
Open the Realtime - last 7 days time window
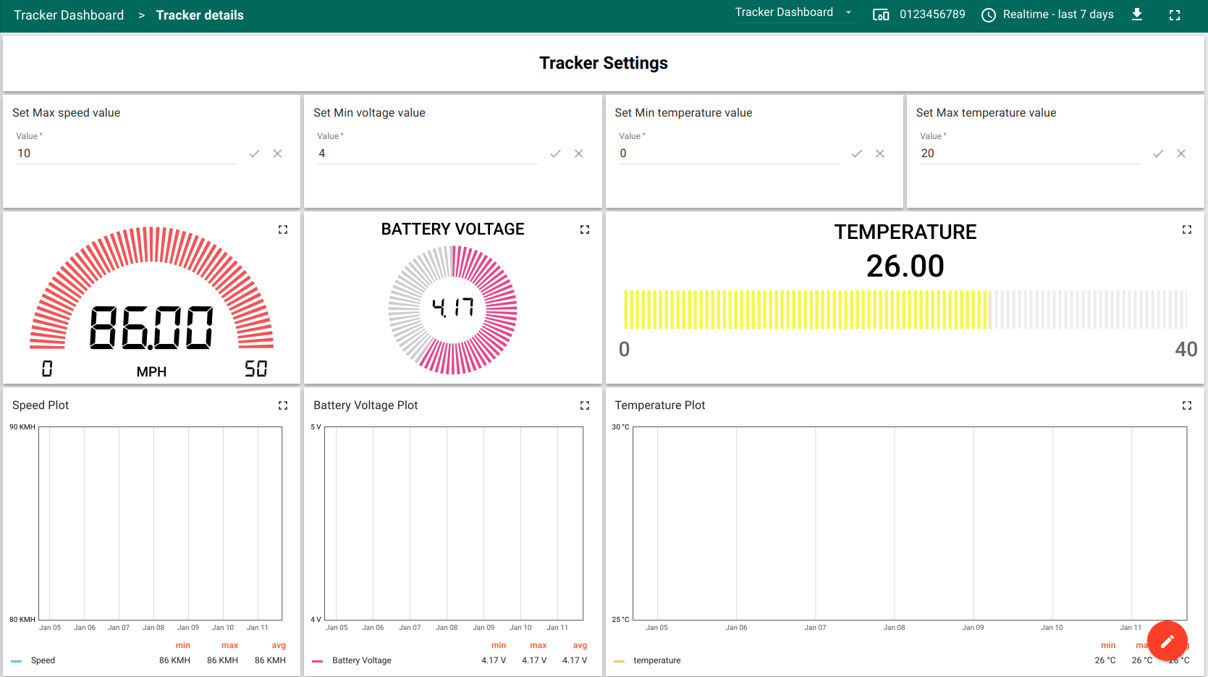pos(1047,14)
